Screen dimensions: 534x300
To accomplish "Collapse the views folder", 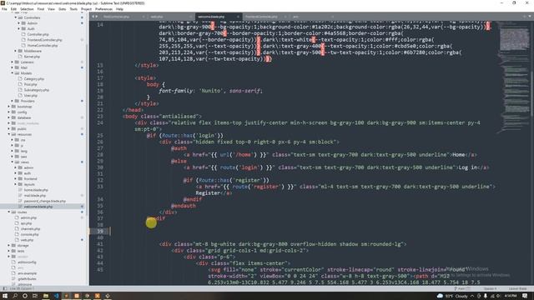I will (x=12, y=162).
